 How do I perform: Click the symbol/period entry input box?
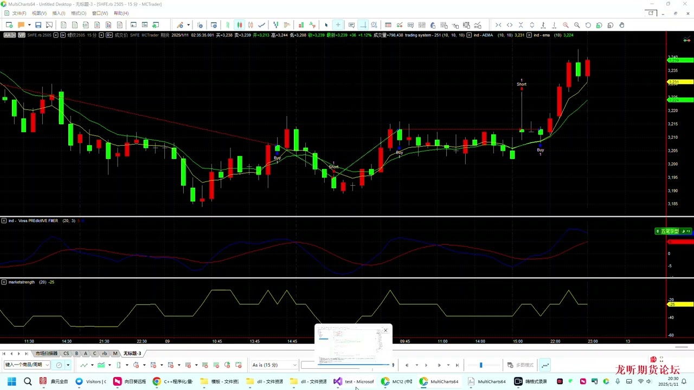tap(24, 365)
